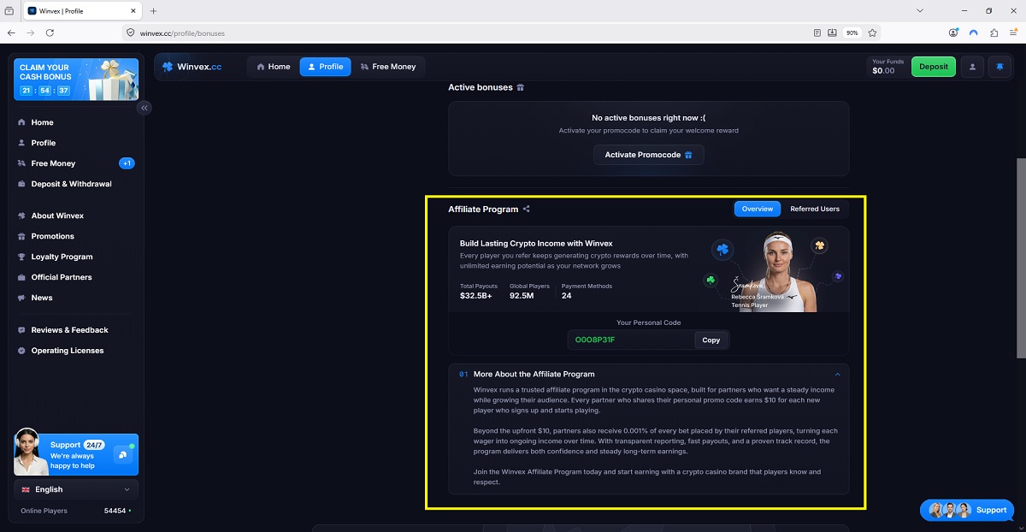Click the green Deposit button

click(x=934, y=67)
